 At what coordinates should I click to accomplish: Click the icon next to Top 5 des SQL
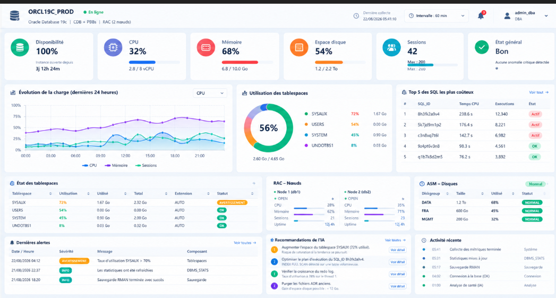coord(404,92)
